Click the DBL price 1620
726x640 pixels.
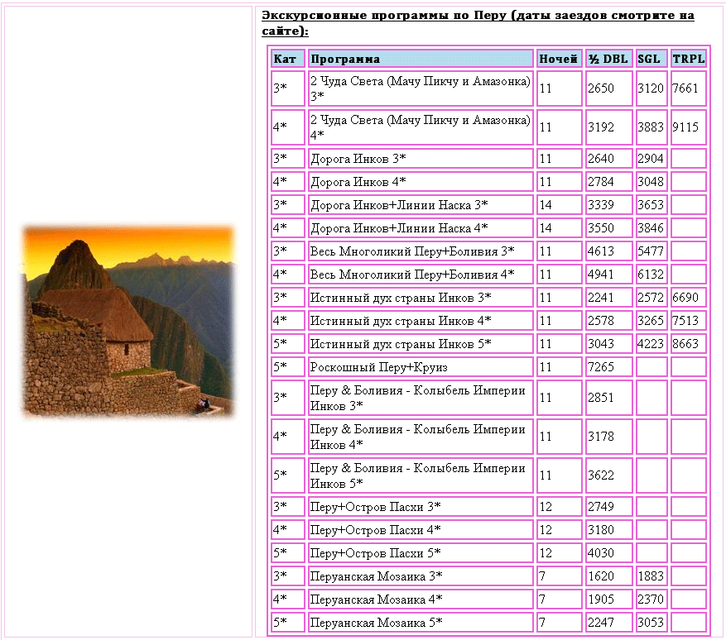(601, 576)
